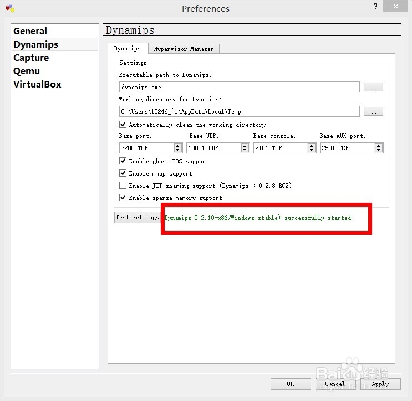Click the Dynamips successfully started message
412x401 pixels.
click(257, 218)
